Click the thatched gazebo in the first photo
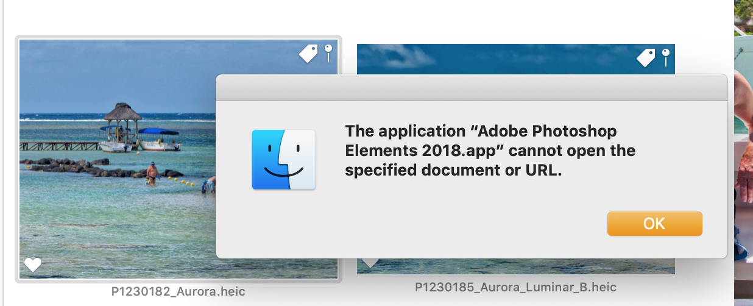This screenshot has height=306, width=753. 122,116
